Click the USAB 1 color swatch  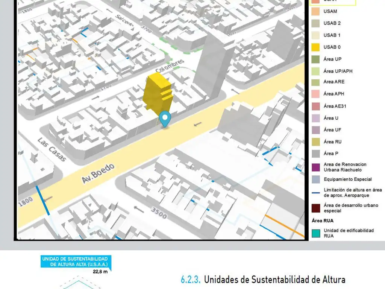(315, 35)
